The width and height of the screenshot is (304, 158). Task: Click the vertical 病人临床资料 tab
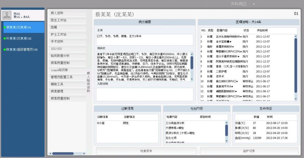click(x=88, y=82)
